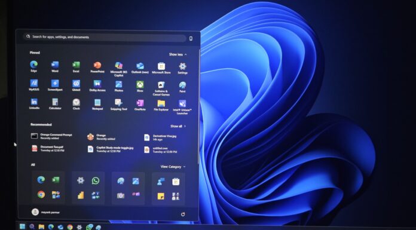416x230 pixels.
Task: Open Outlook (new) from Pinned apps
Action: pyautogui.click(x=140, y=68)
